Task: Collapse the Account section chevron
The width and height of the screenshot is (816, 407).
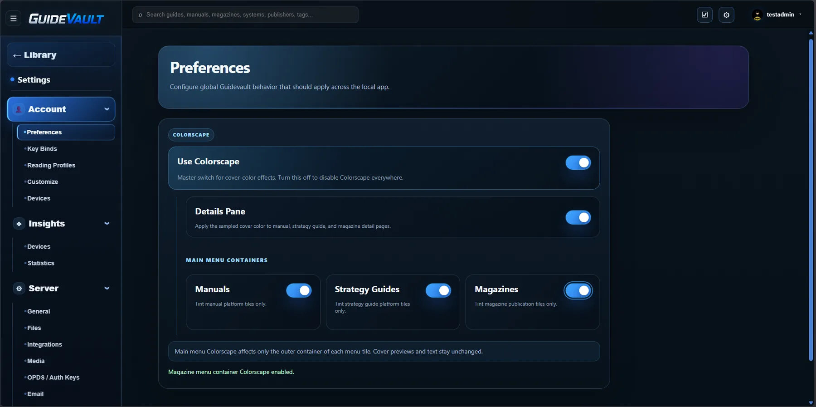Action: click(x=107, y=109)
